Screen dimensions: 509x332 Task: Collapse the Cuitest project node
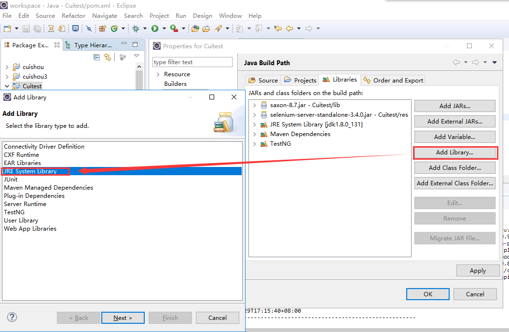pyautogui.click(x=7, y=86)
